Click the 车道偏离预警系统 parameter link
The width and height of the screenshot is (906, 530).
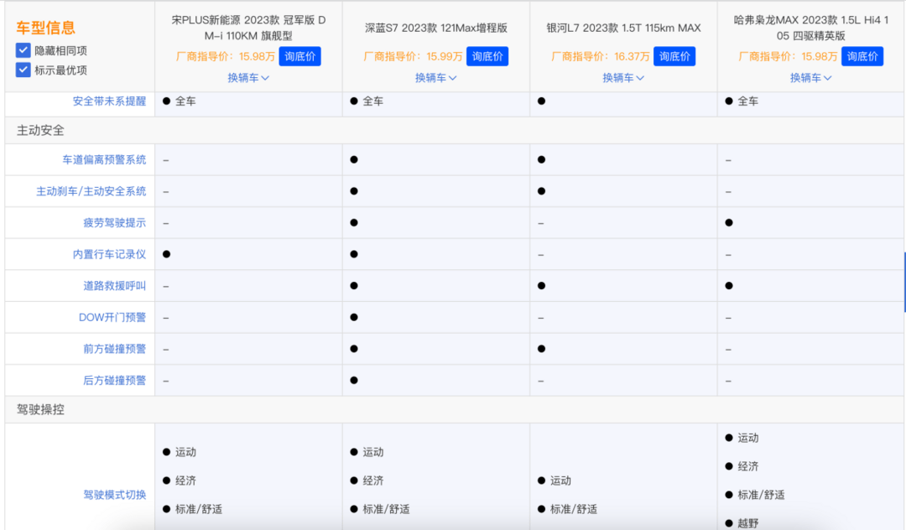[x=104, y=160]
